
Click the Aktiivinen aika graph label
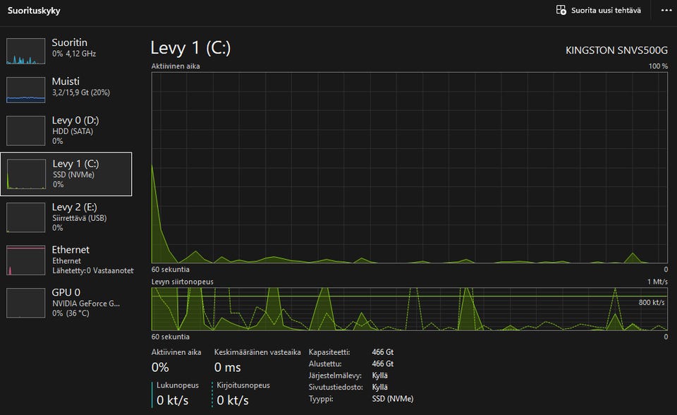pos(176,66)
